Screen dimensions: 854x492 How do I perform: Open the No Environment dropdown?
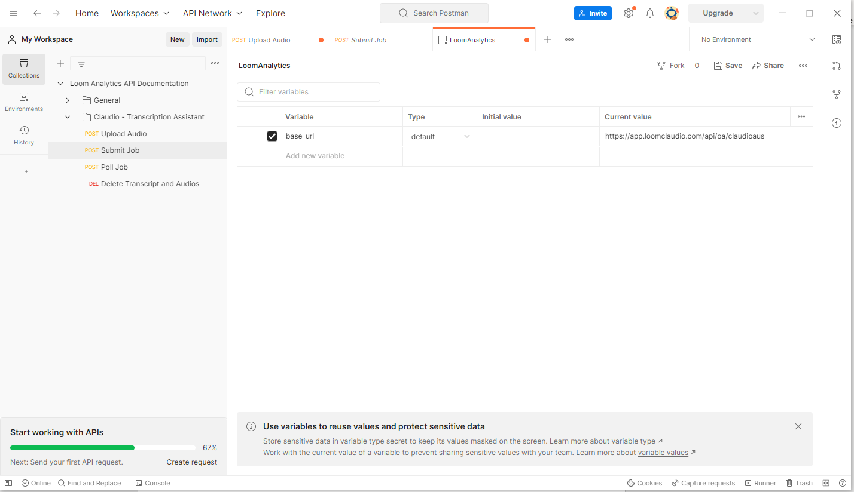tap(757, 39)
